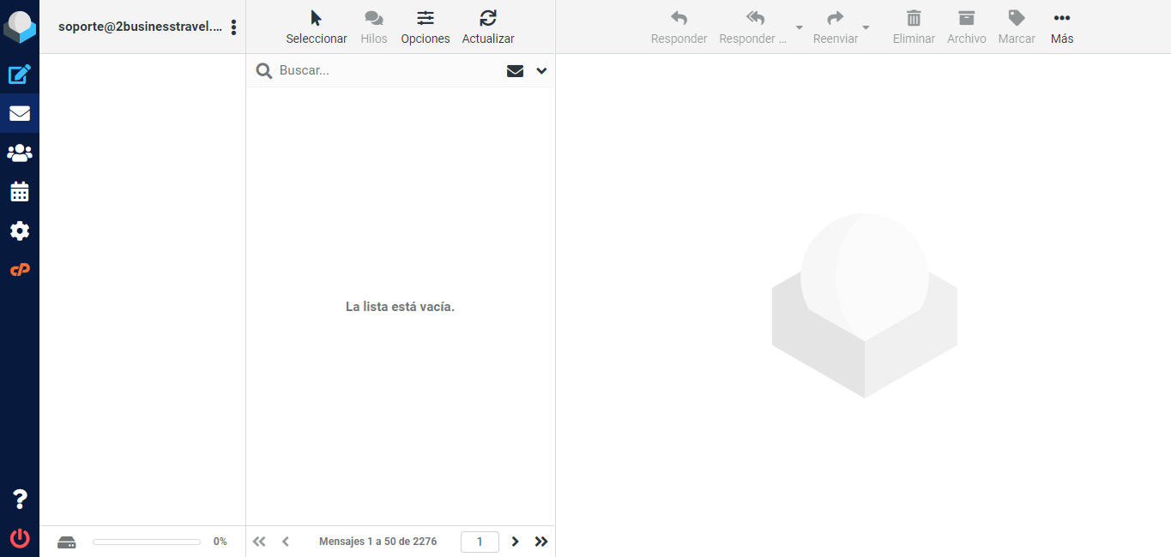Image resolution: width=1171 pixels, height=557 pixels.
Task: Focus the Buscar search field
Action: (x=386, y=70)
